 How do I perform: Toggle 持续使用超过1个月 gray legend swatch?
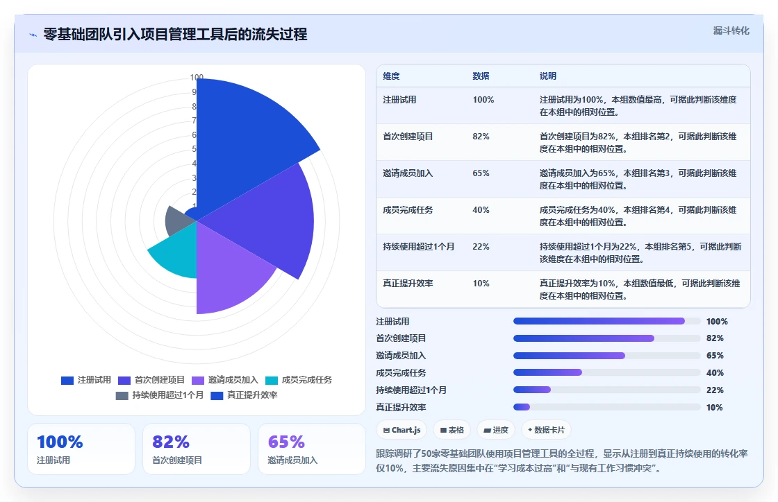122,395
